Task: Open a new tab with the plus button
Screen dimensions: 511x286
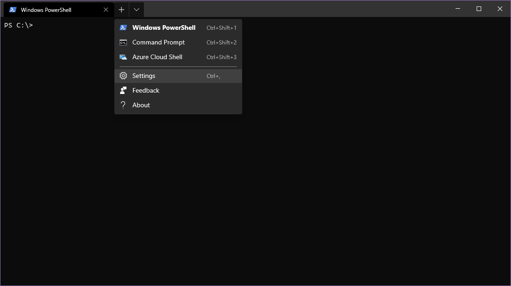Action: click(x=121, y=10)
